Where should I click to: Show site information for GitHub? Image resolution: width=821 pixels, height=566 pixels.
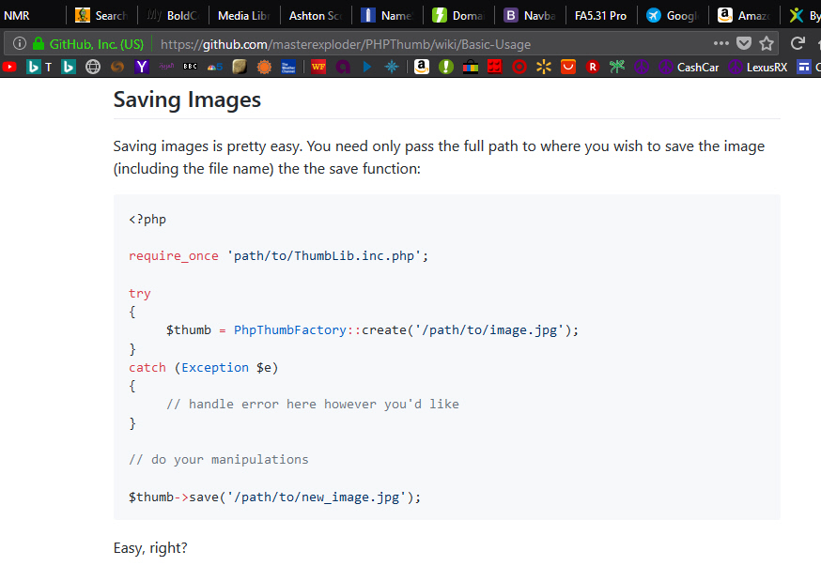[x=20, y=43]
